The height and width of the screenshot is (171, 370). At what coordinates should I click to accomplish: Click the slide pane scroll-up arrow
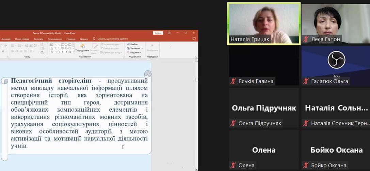pyautogui.click(x=196, y=60)
